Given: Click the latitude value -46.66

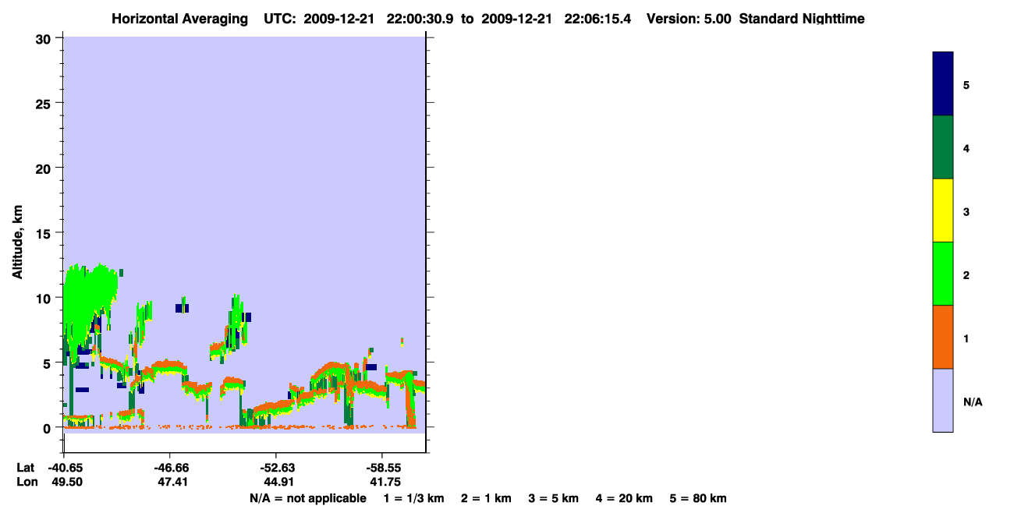Looking at the screenshot, I should tap(170, 468).
